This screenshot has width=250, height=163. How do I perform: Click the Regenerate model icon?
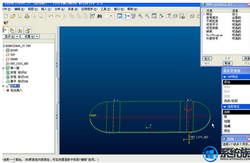tap(92, 16)
